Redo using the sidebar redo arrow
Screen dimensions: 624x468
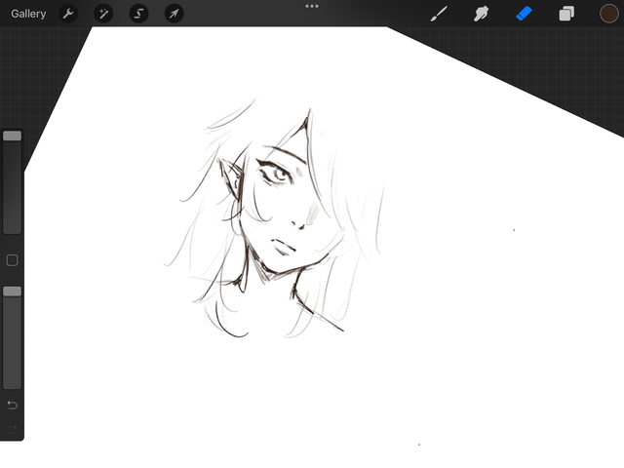[12, 429]
